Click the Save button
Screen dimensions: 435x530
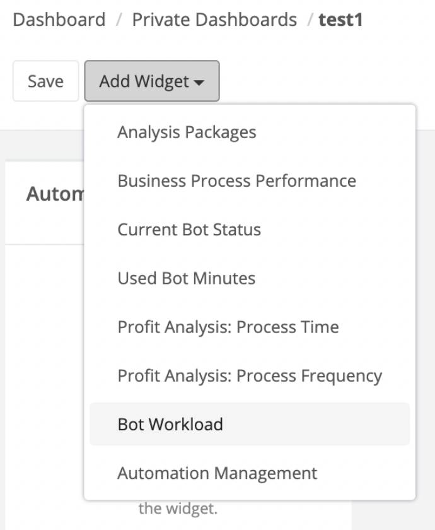click(45, 81)
